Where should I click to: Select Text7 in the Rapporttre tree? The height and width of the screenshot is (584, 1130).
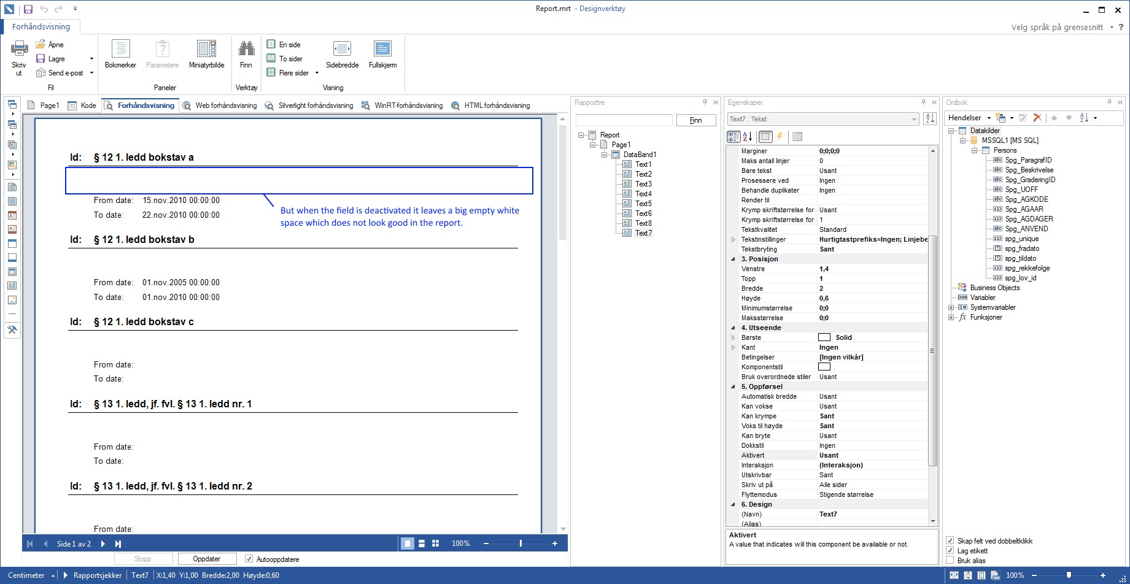[x=643, y=233]
